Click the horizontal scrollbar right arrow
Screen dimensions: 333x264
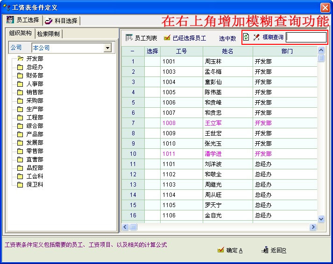pyautogui.click(x=313, y=227)
